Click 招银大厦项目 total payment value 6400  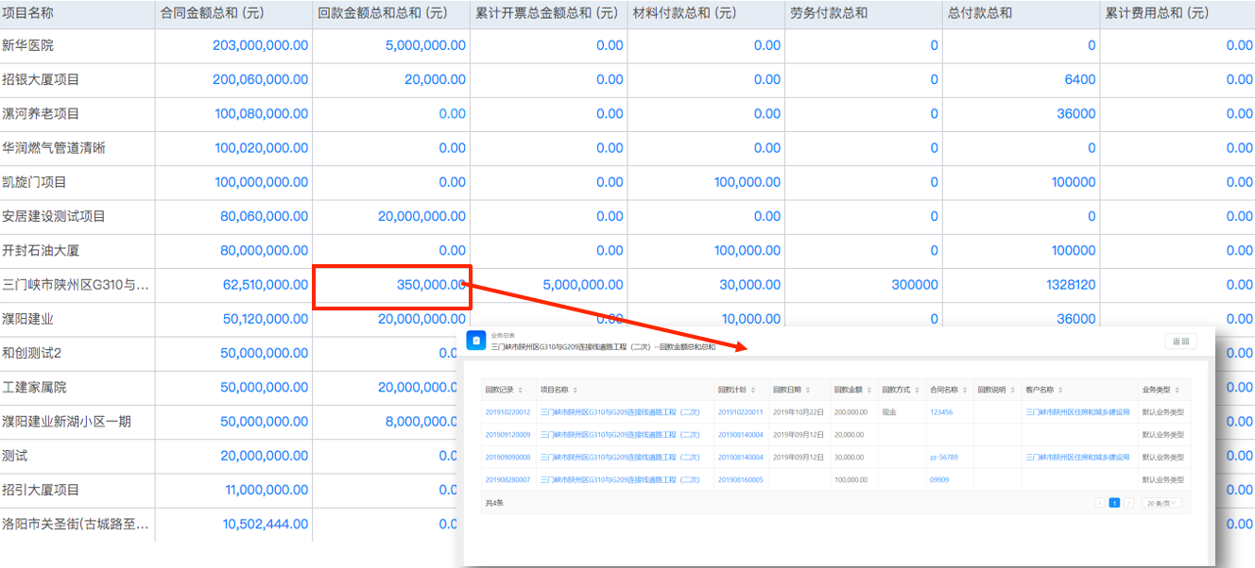point(1079,80)
